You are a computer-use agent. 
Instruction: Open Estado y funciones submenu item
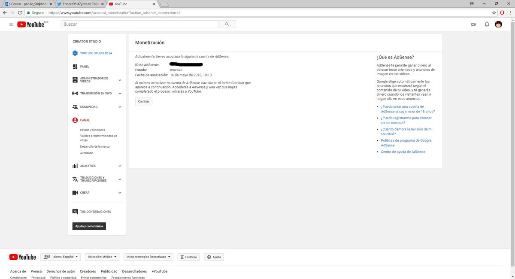93,130
